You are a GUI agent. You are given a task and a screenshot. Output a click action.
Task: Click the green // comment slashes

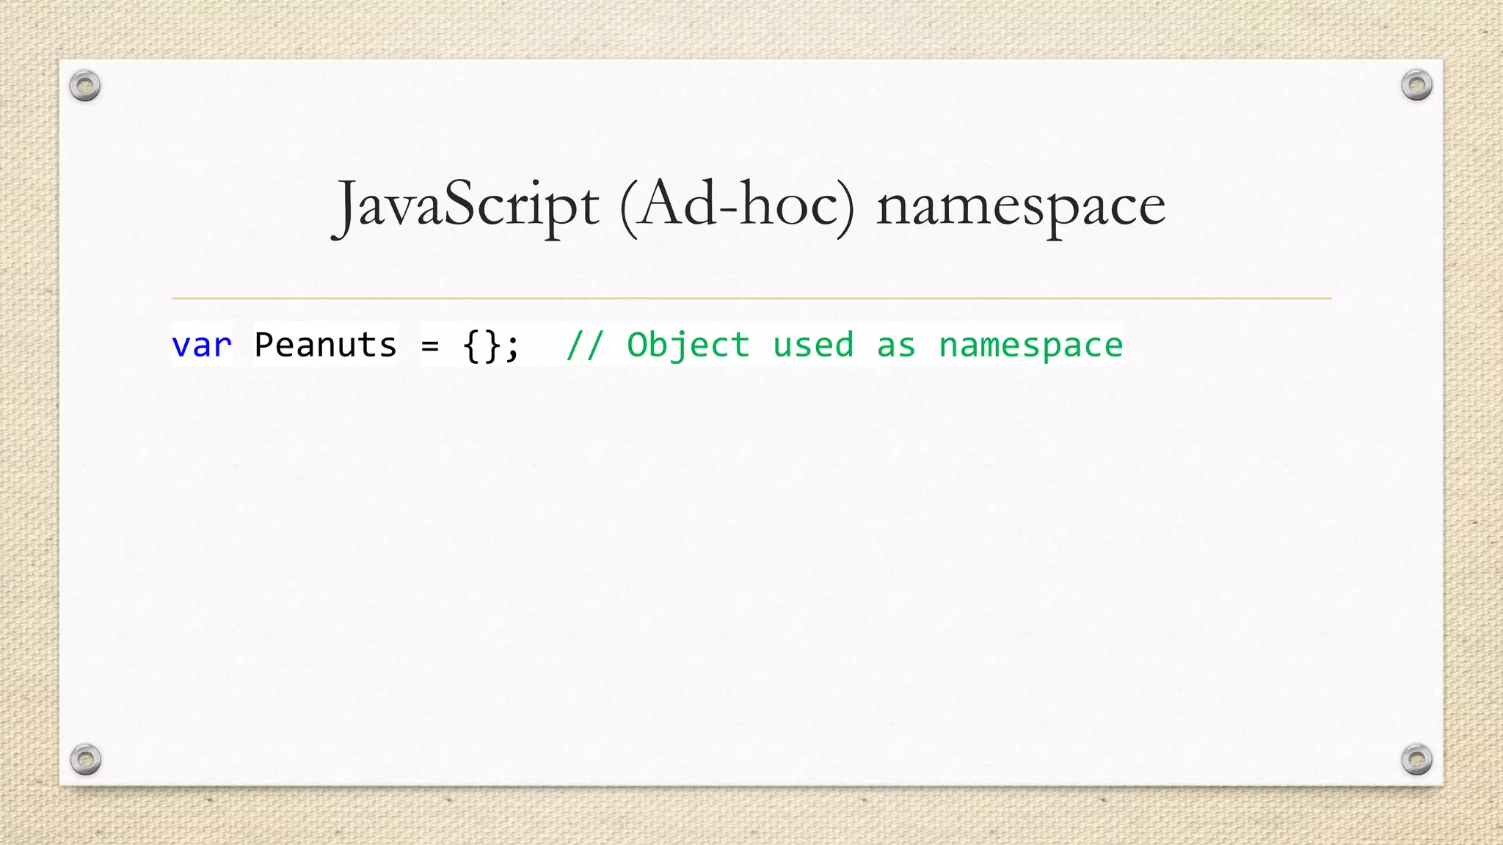[x=585, y=345]
